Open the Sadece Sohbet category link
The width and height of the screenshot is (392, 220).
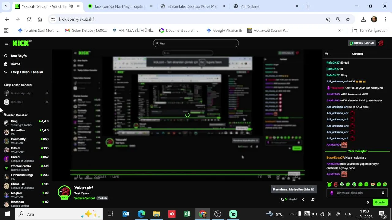coord(85,198)
